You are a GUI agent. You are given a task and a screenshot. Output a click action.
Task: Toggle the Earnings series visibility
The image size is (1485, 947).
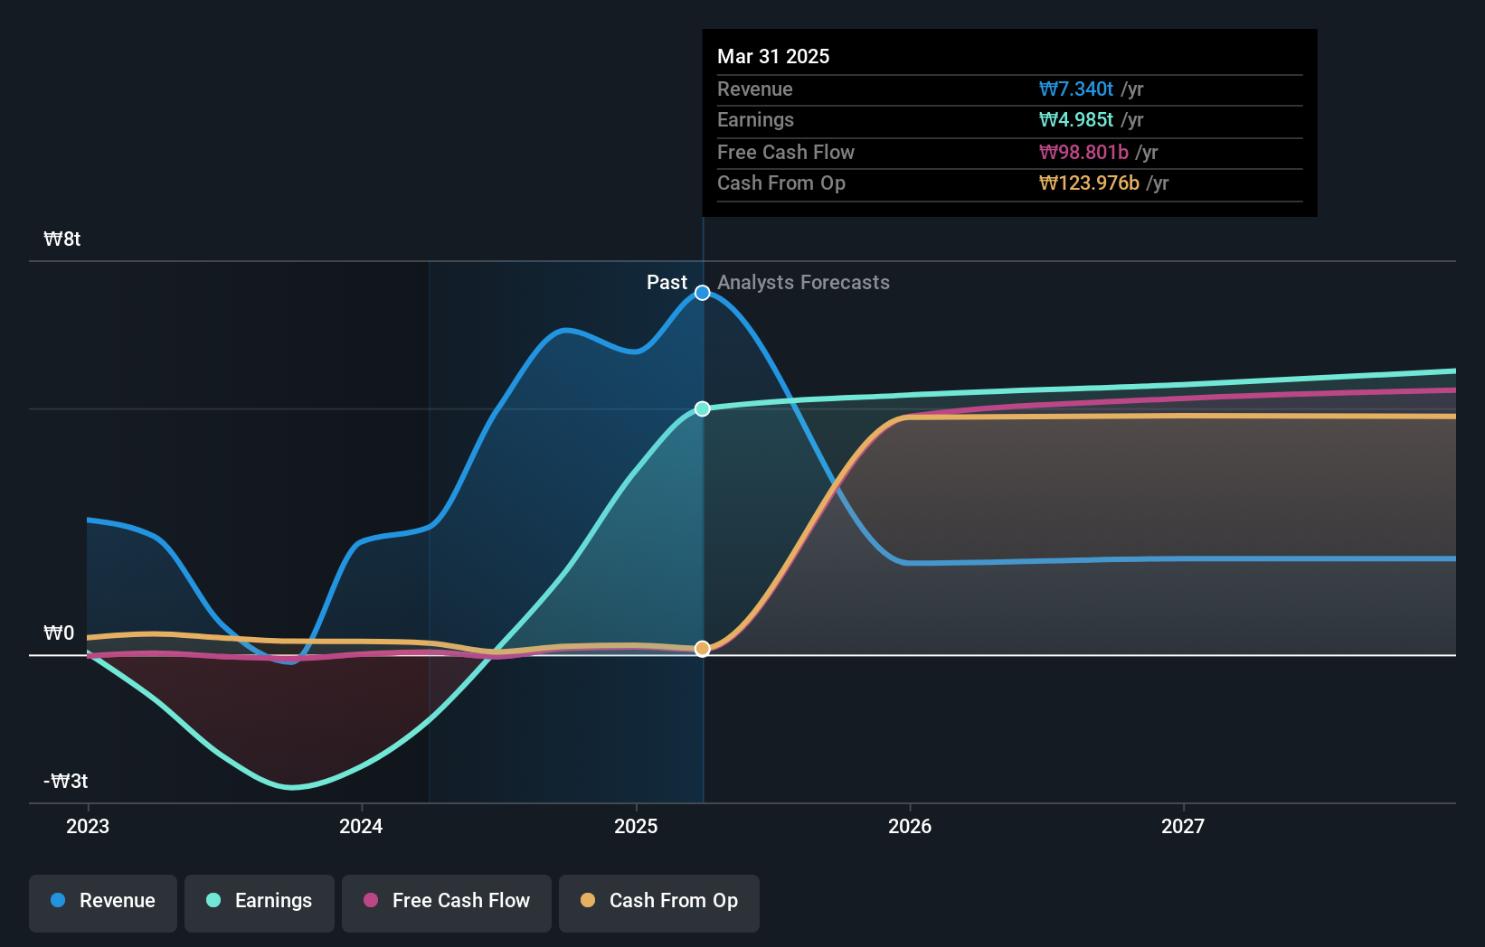pyautogui.click(x=260, y=901)
